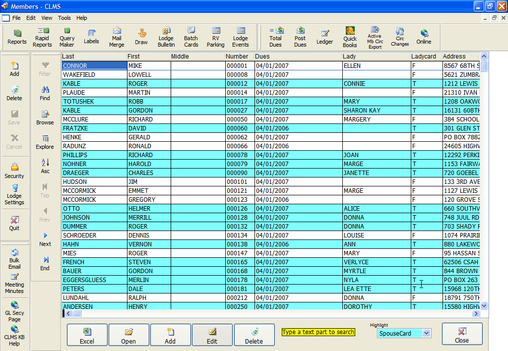Open the Tools menu
This screenshot has width=508, height=351.
click(64, 18)
